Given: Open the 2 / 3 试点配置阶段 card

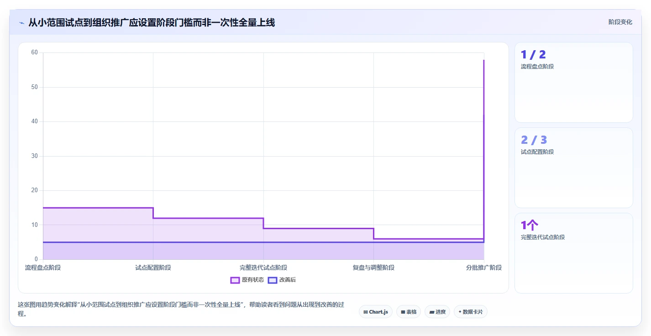Looking at the screenshot, I should [x=574, y=168].
